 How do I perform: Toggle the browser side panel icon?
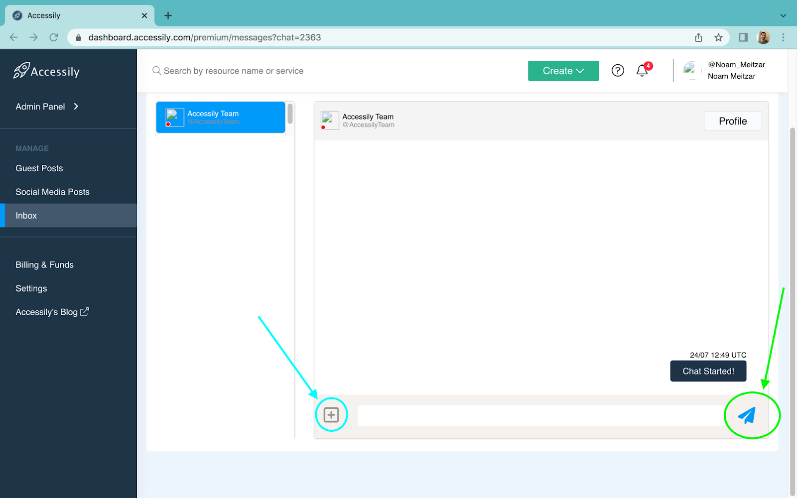click(x=743, y=37)
